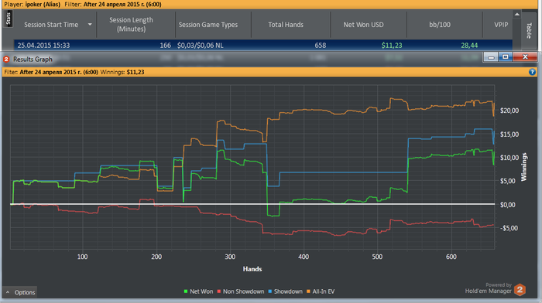Click the Net Won legend label

click(201, 291)
